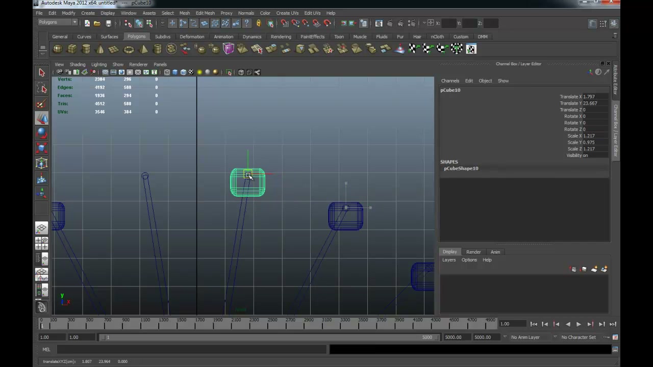This screenshot has height=367, width=653.
Task: Open the Create UVs menu
Action: [287, 13]
